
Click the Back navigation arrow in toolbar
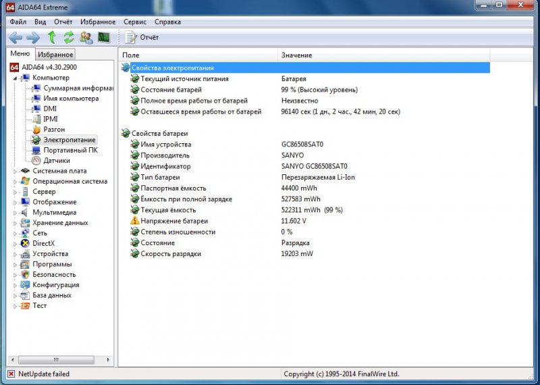16,37
